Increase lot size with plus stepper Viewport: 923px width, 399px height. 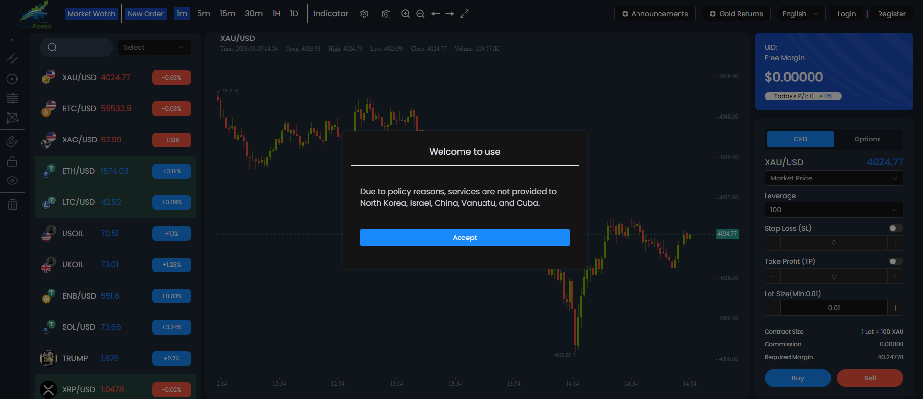[x=895, y=308]
